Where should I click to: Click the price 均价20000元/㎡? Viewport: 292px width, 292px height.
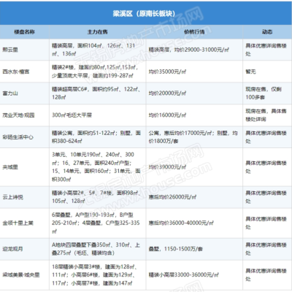coord(167,93)
